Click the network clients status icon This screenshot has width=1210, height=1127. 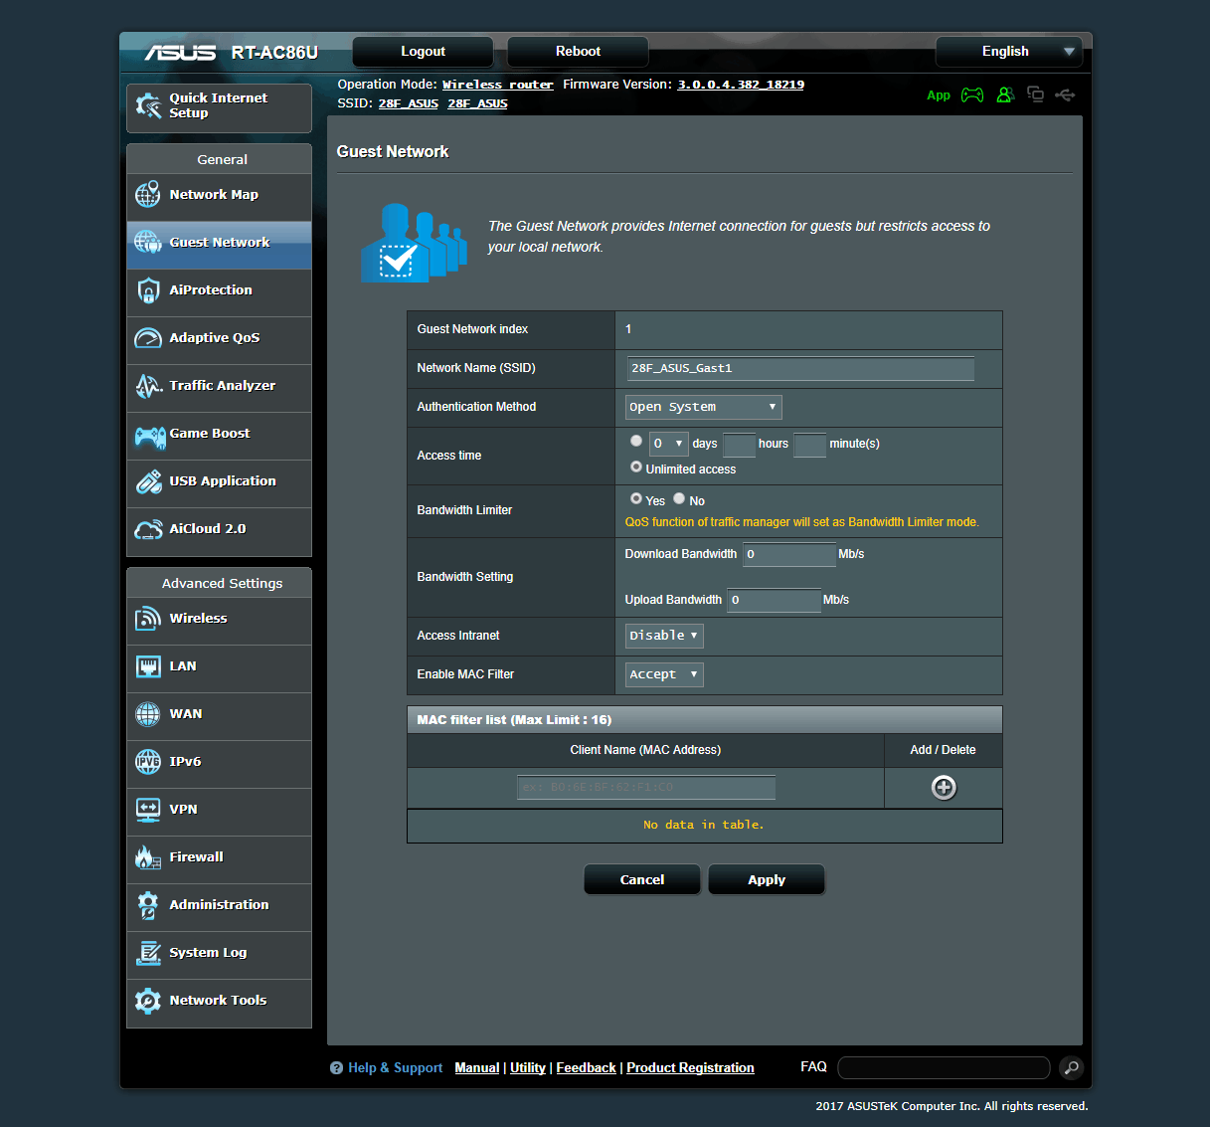click(x=1035, y=94)
